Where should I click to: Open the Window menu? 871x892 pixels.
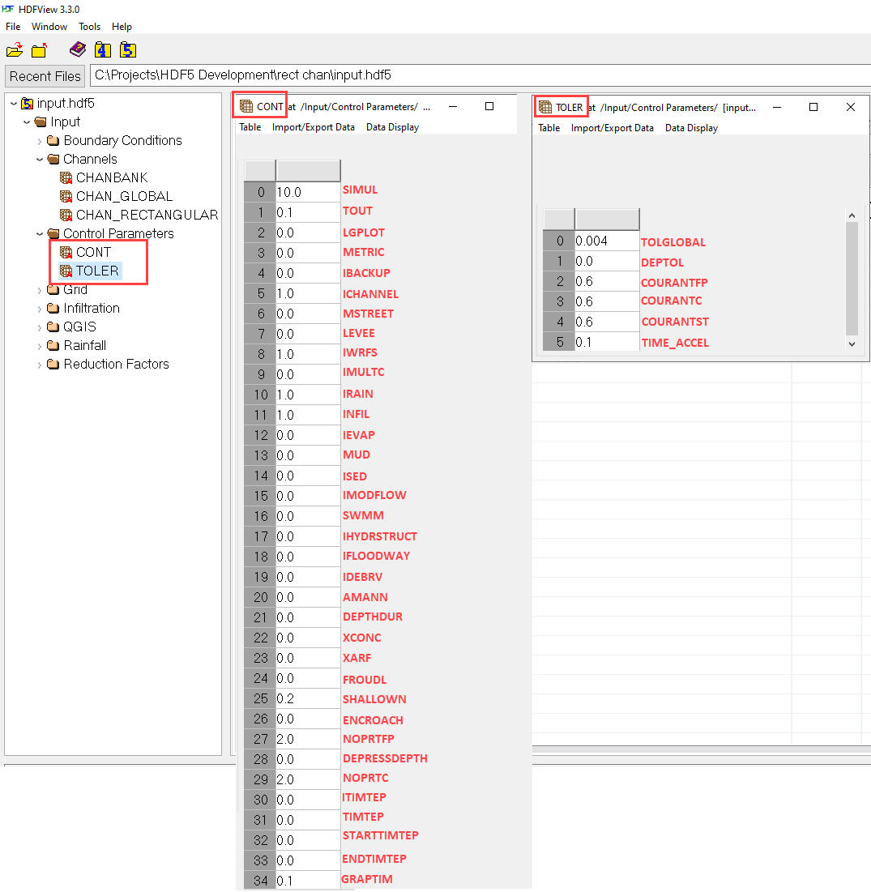coord(49,27)
